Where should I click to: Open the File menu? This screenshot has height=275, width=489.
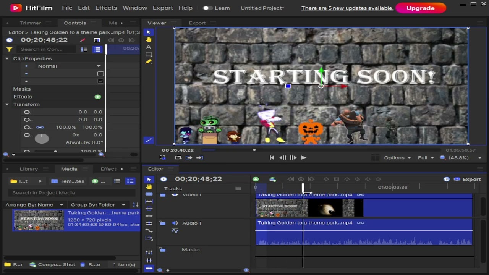(67, 8)
